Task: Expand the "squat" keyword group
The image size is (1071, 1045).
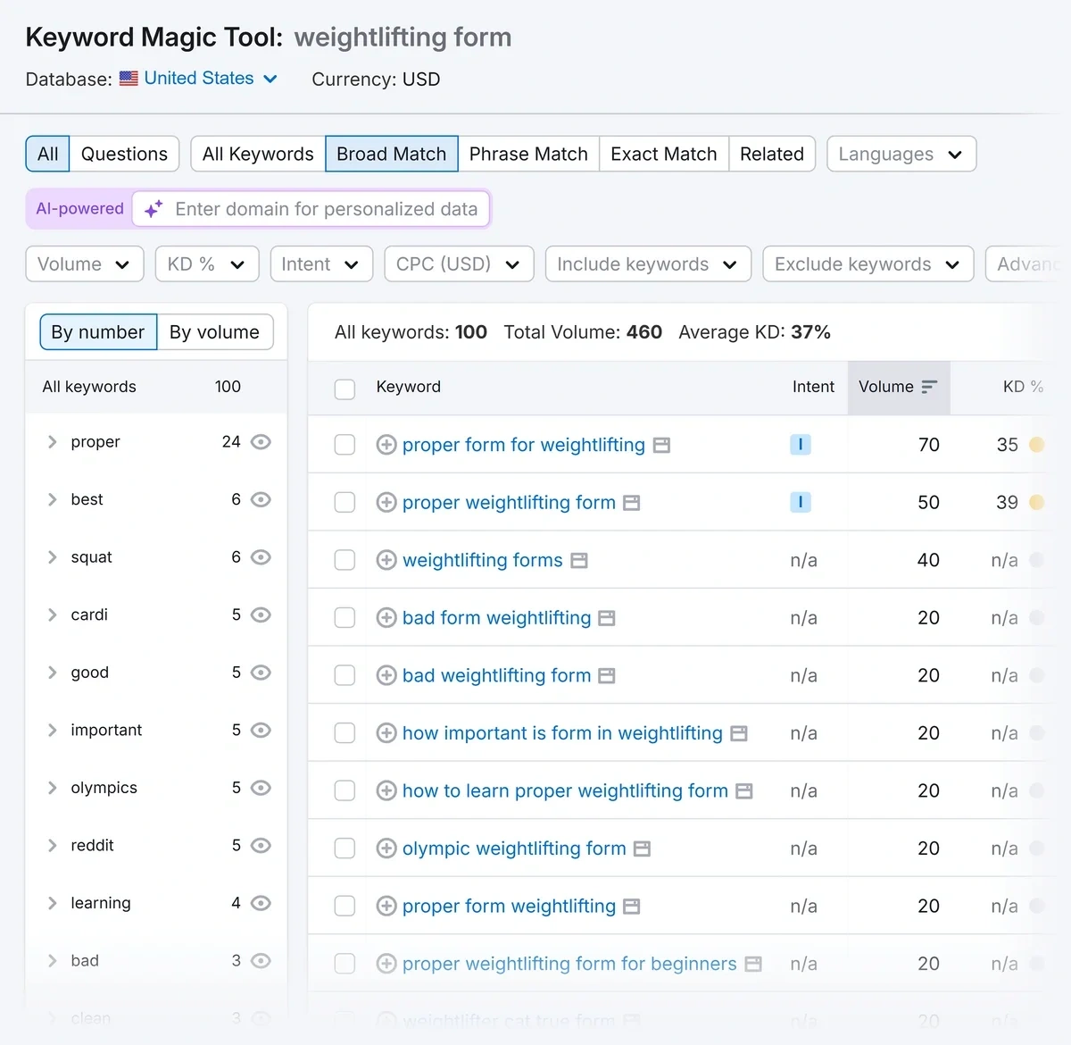Action: coord(53,556)
